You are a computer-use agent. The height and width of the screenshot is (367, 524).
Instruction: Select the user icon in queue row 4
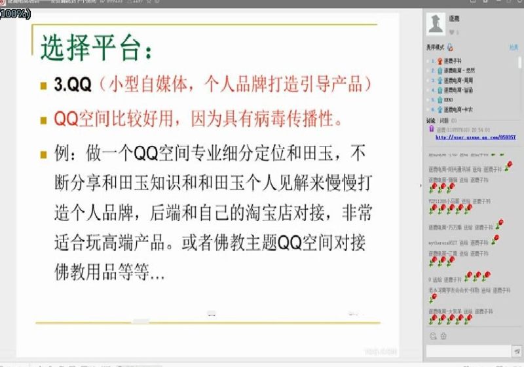(440, 90)
